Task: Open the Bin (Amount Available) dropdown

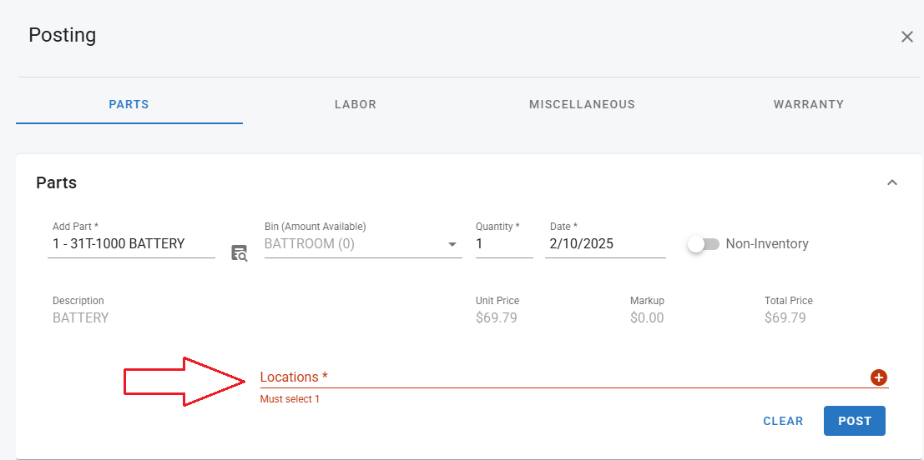Action: pos(362,244)
